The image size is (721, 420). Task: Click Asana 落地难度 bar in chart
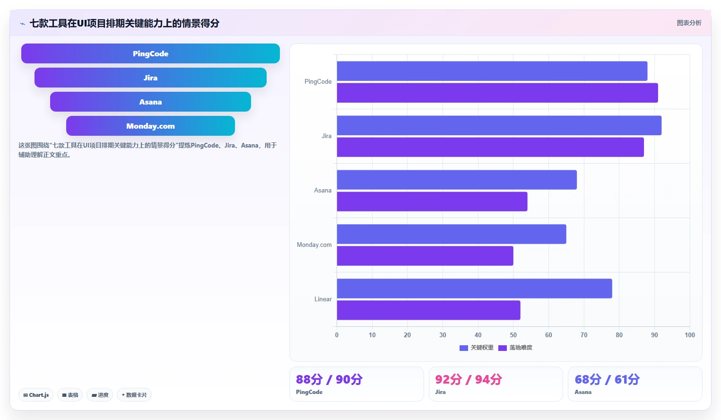[x=432, y=201]
